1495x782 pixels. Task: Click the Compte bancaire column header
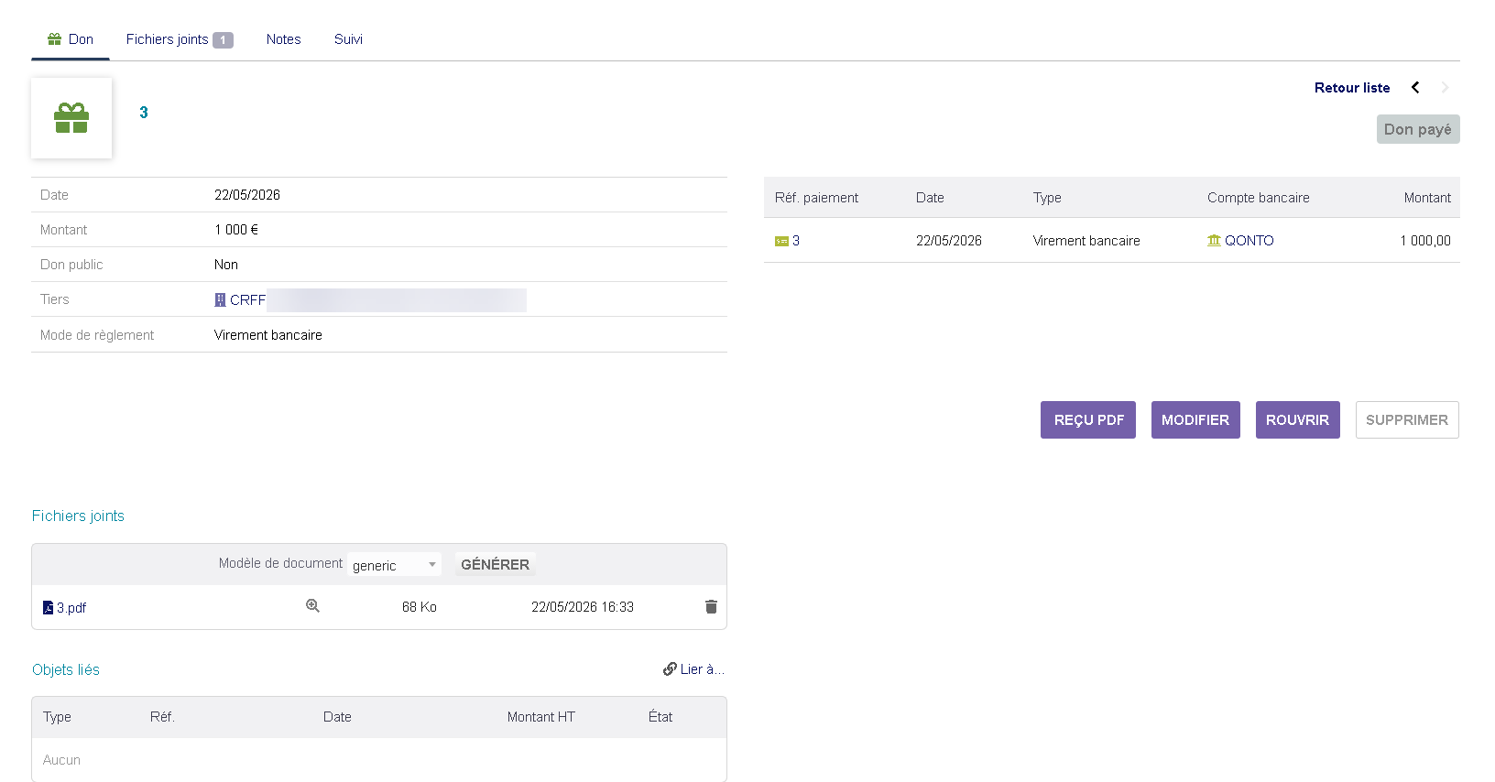(1258, 198)
